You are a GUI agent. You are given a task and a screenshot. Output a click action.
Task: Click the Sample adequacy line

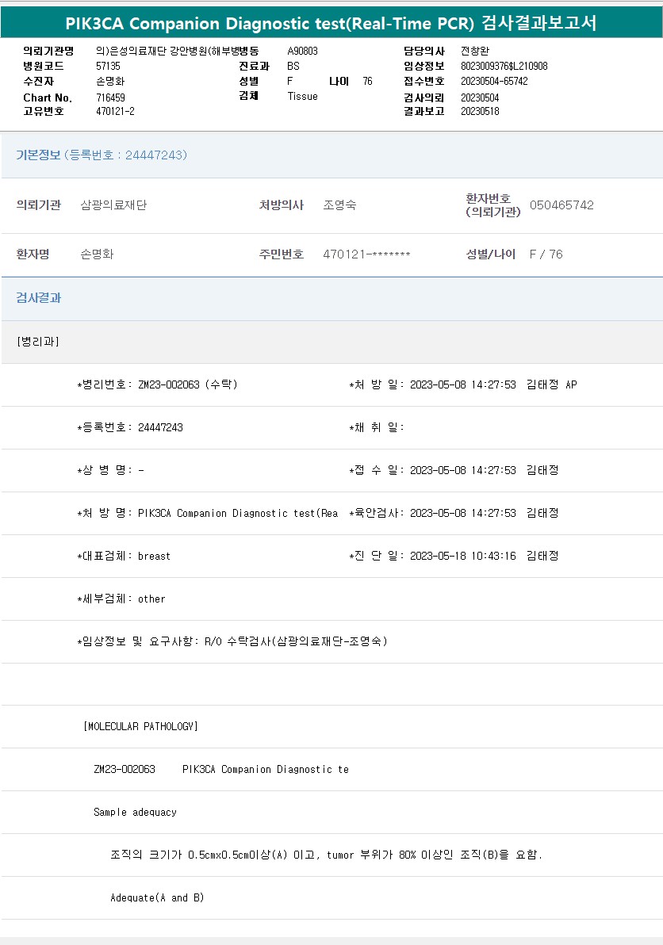(x=135, y=812)
